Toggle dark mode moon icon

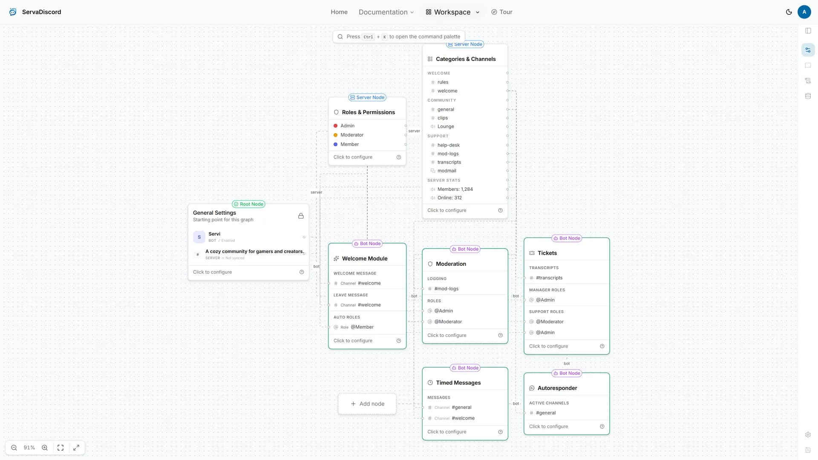pyautogui.click(x=789, y=12)
